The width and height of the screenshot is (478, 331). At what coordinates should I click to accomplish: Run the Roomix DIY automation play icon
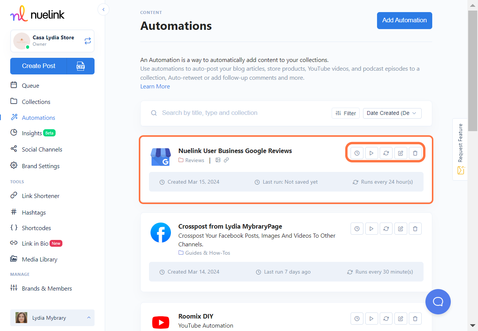coord(372,319)
